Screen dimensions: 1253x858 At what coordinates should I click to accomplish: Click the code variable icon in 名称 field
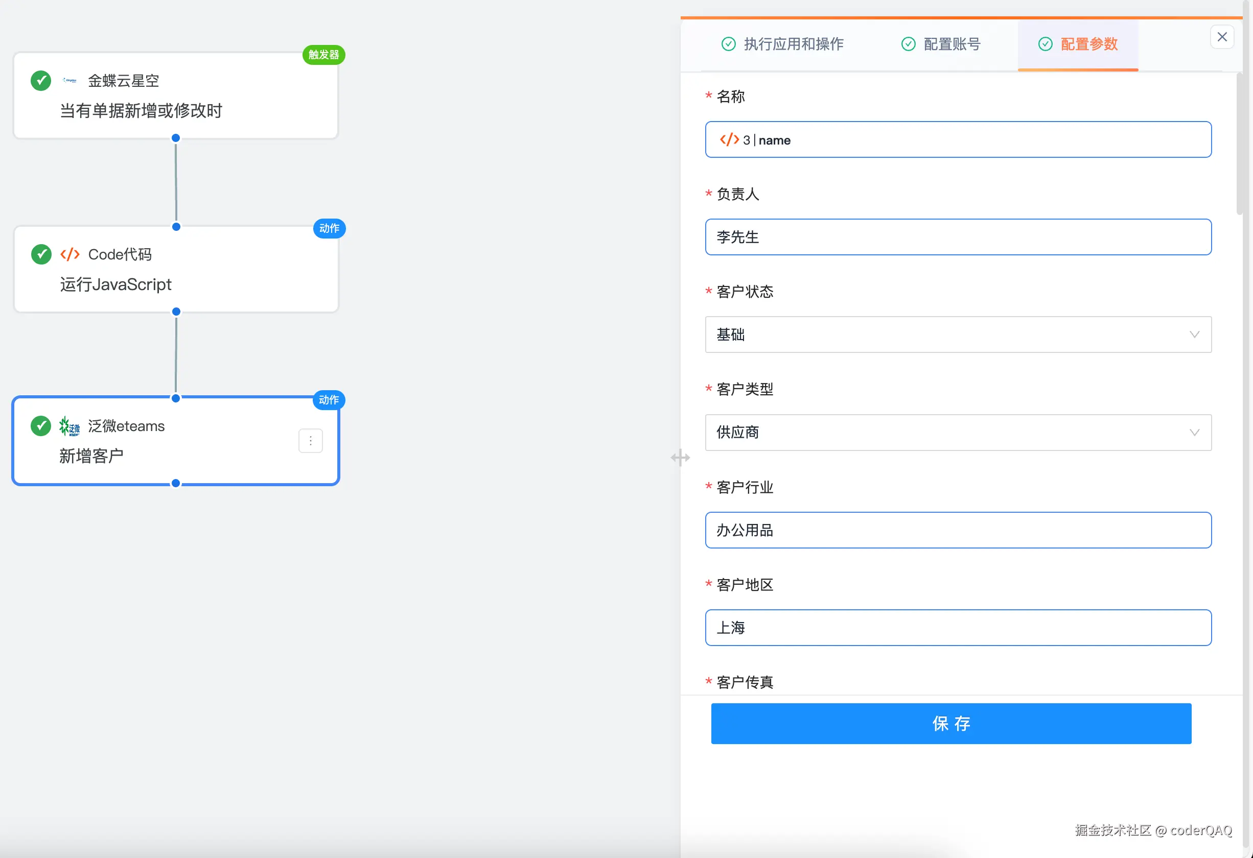[729, 139]
